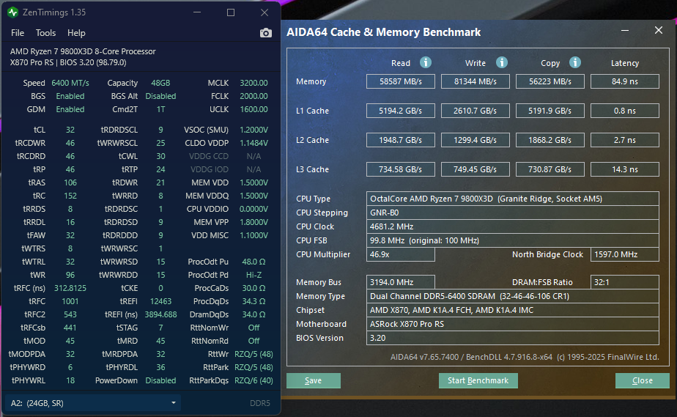This screenshot has height=417, width=677.
Task: Maximize the ZenTimings window
Action: (x=231, y=12)
